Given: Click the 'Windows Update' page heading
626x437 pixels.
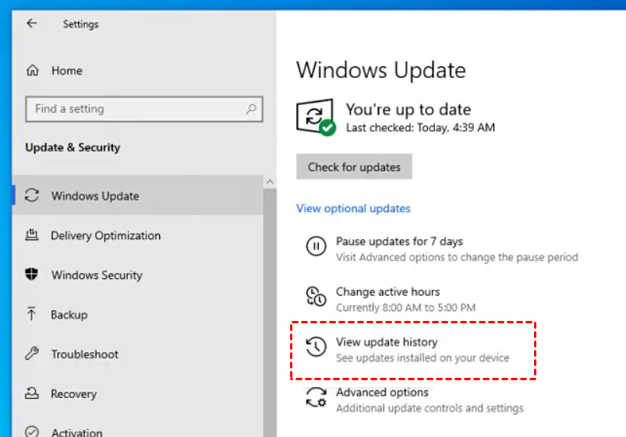Looking at the screenshot, I should [381, 70].
